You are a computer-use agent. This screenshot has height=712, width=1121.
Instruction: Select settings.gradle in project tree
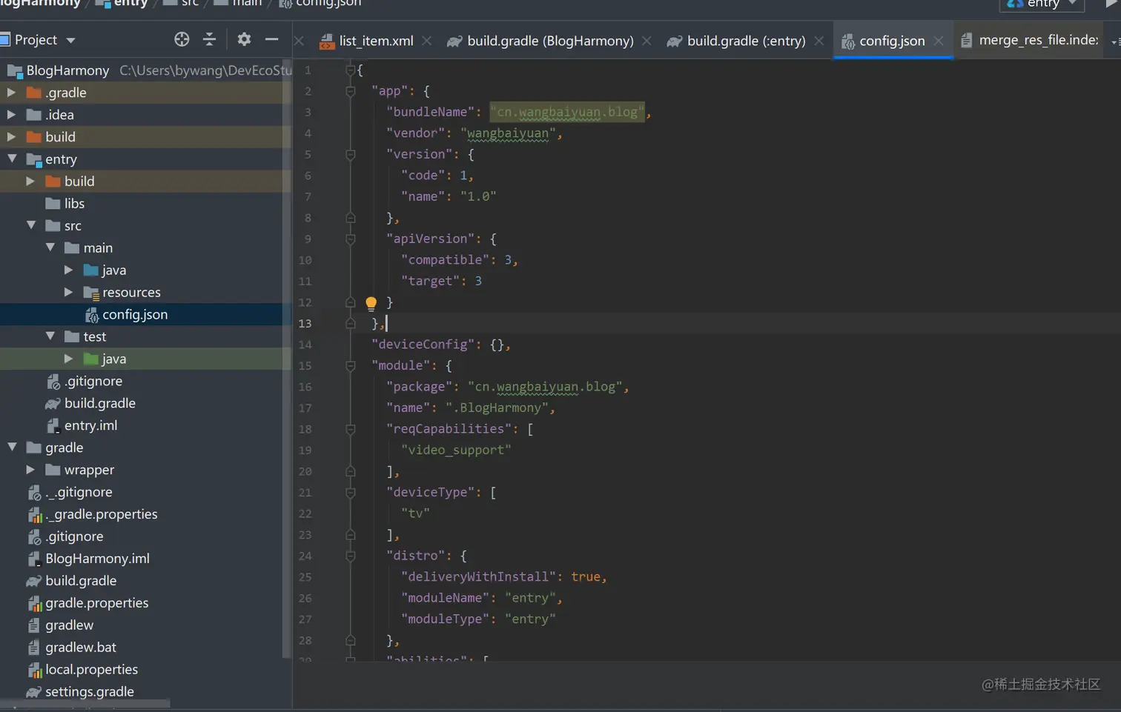[x=89, y=691]
